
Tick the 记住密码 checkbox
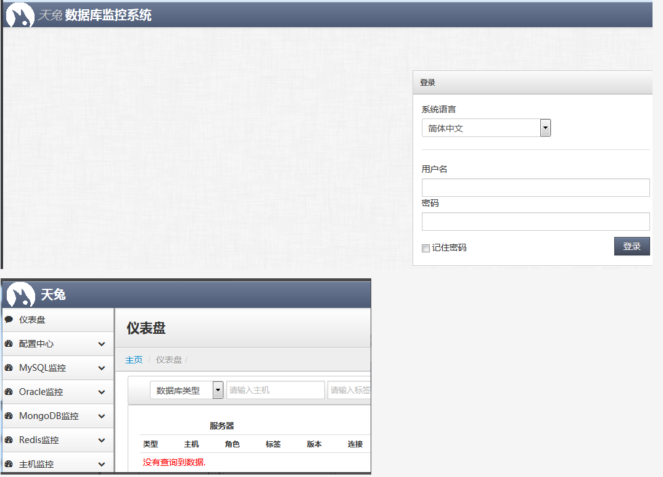(x=426, y=248)
